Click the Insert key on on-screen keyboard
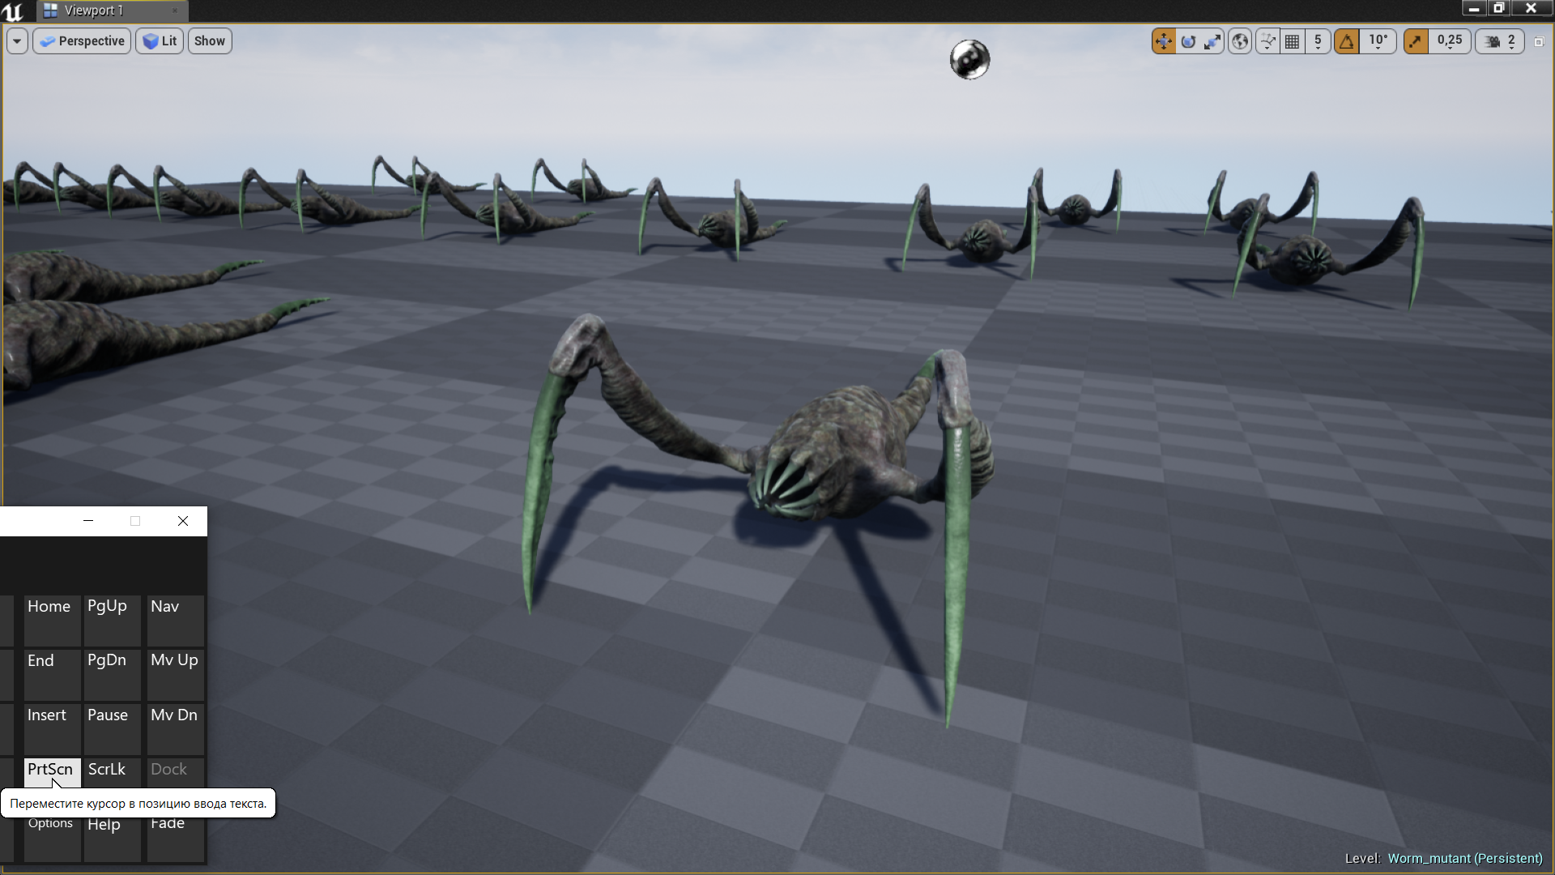This screenshot has height=875, width=1555. [52, 728]
